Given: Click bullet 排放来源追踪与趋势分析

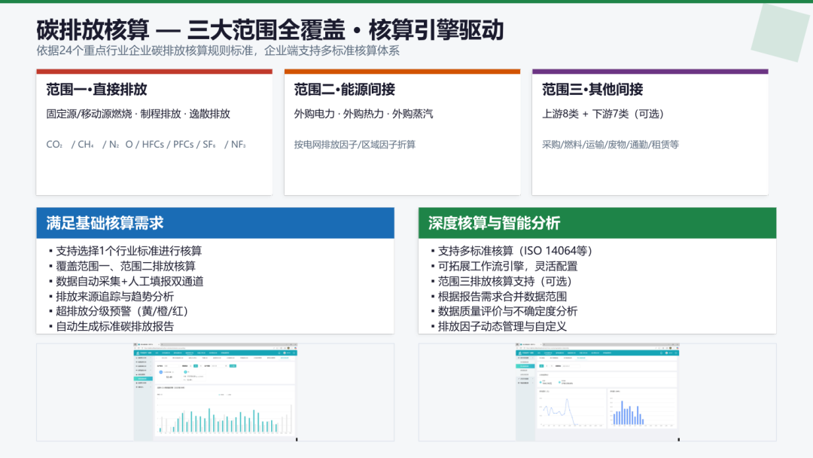Looking at the screenshot, I should click(x=111, y=296).
